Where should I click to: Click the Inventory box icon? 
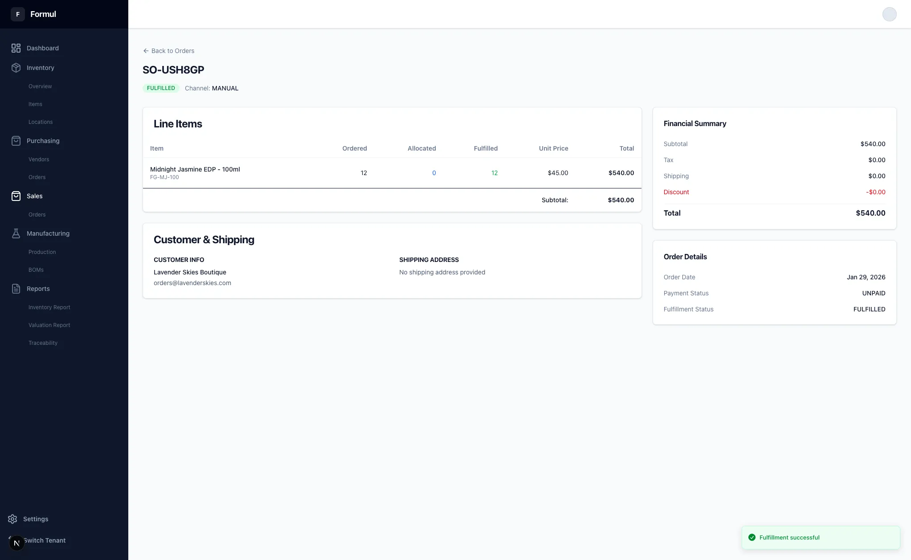coord(16,68)
